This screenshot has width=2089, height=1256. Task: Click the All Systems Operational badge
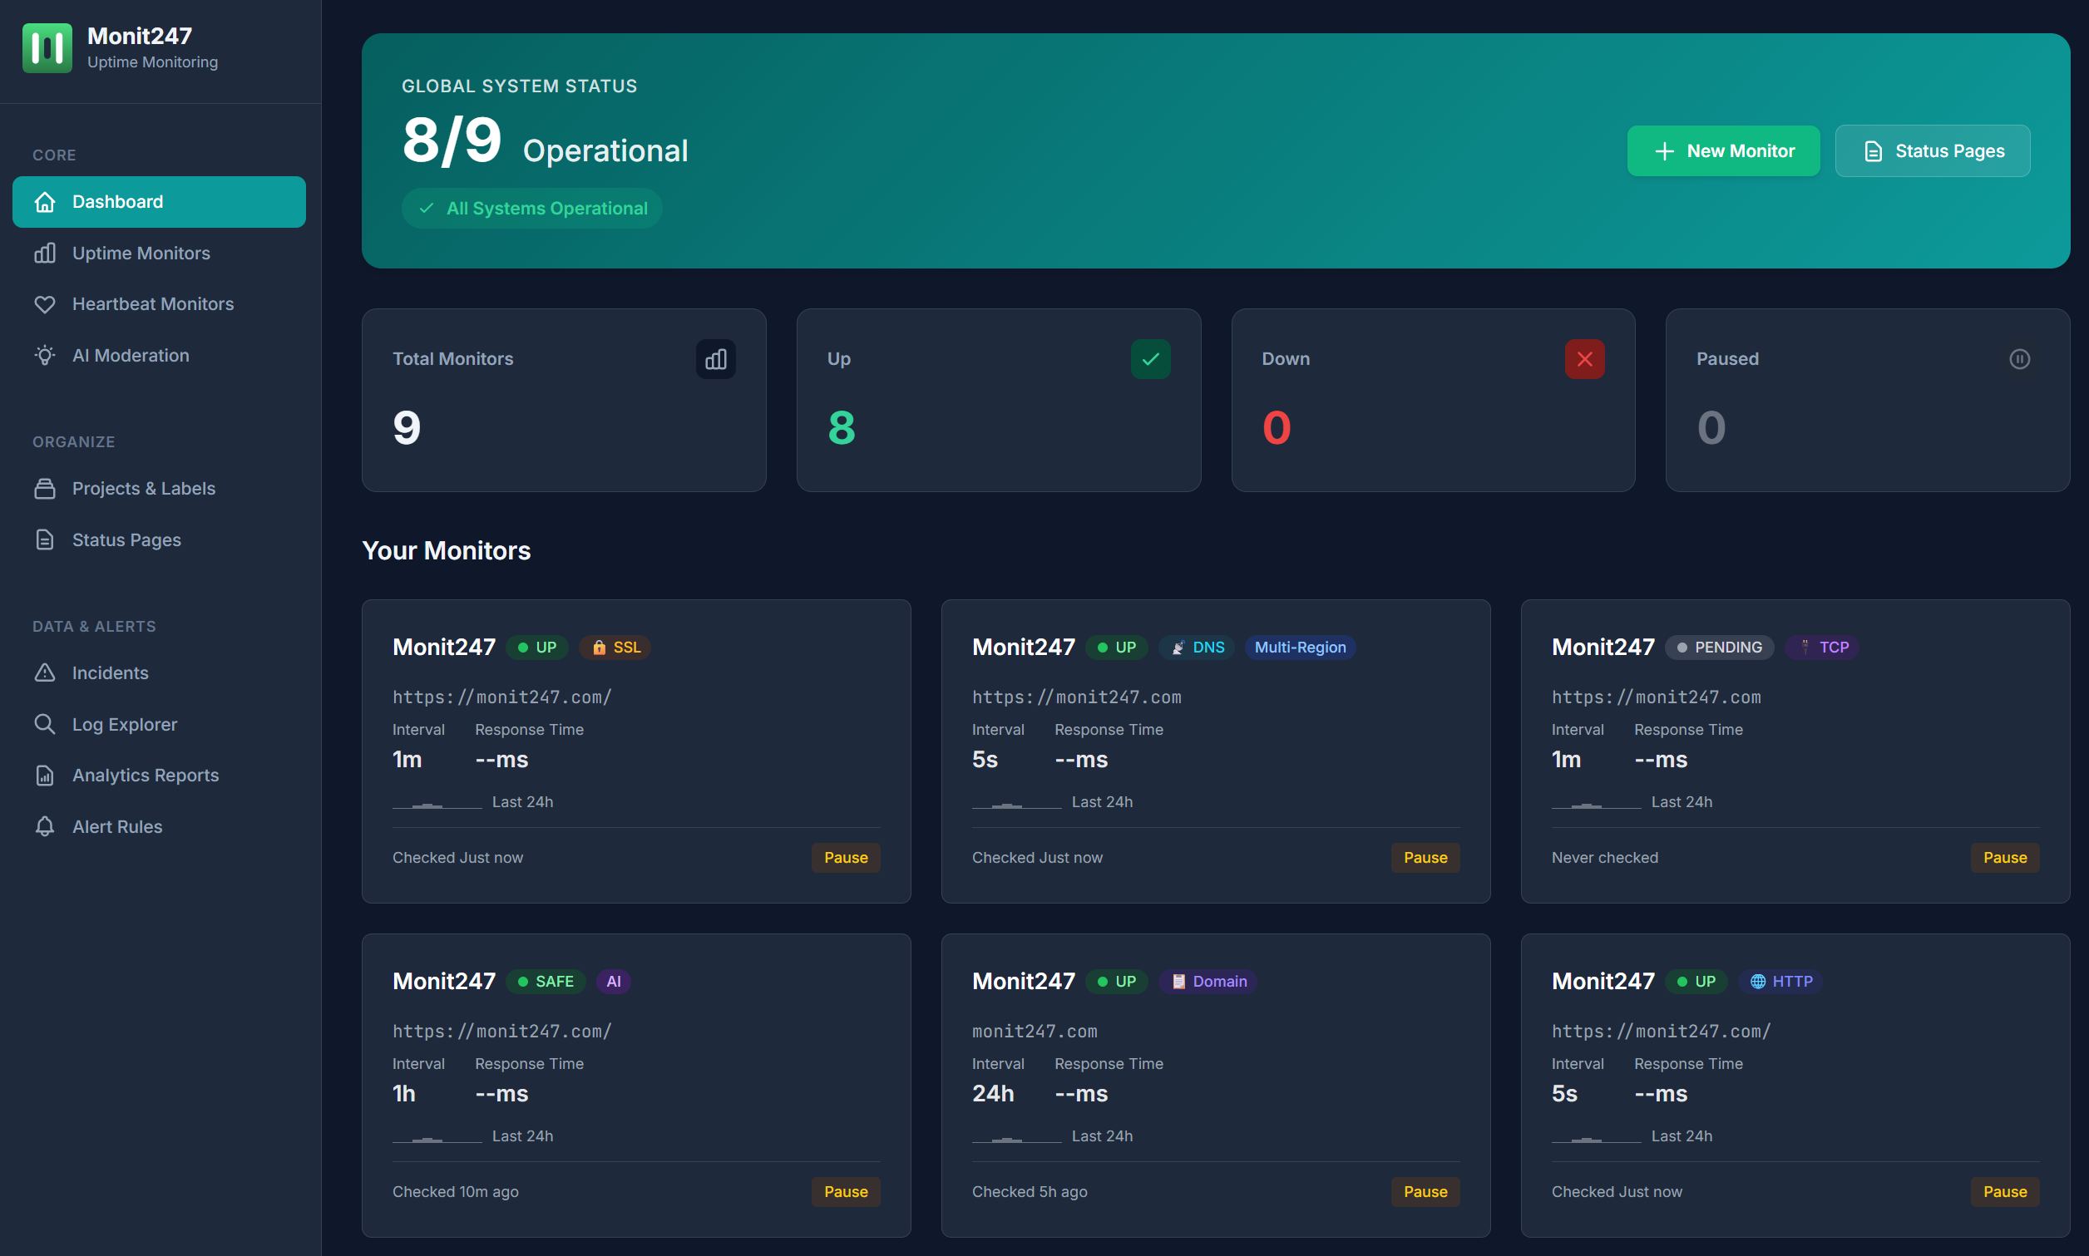531,207
